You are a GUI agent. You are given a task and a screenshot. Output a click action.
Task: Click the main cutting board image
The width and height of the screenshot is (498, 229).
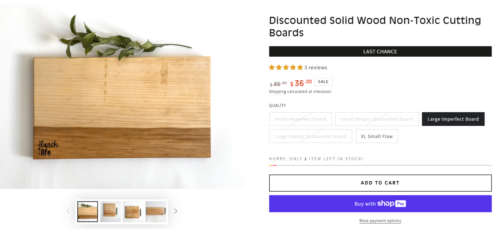coord(122,107)
